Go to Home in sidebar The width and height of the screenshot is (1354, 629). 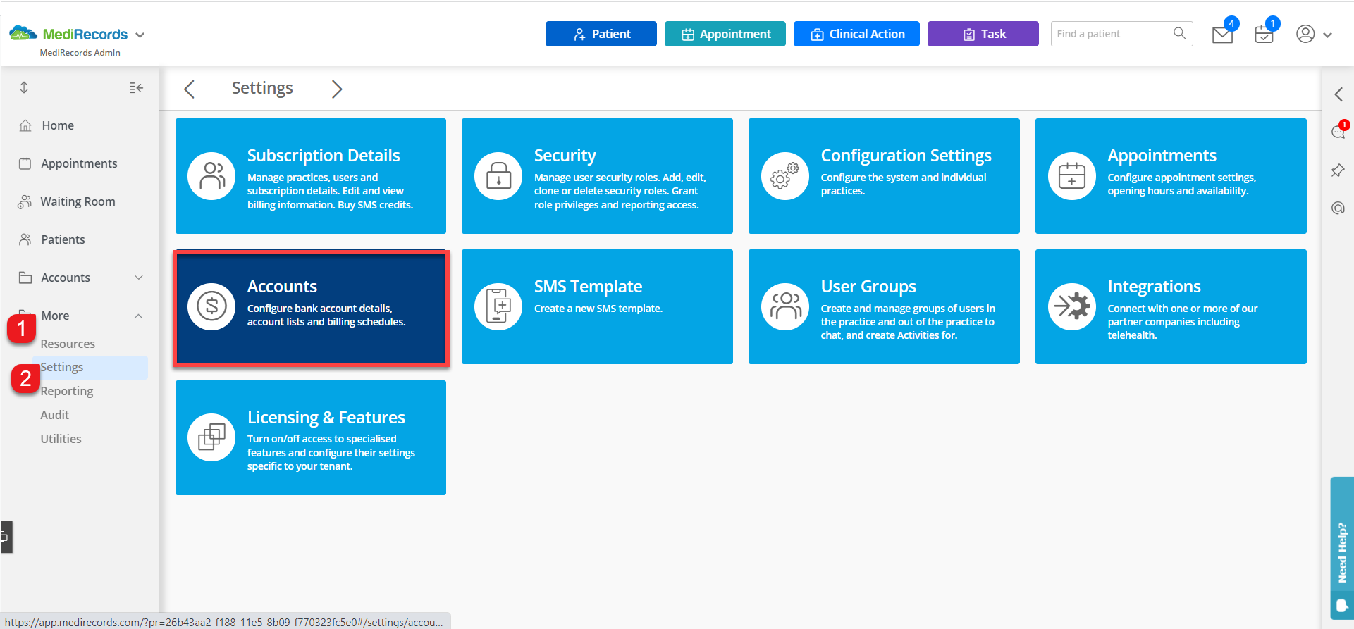click(58, 125)
